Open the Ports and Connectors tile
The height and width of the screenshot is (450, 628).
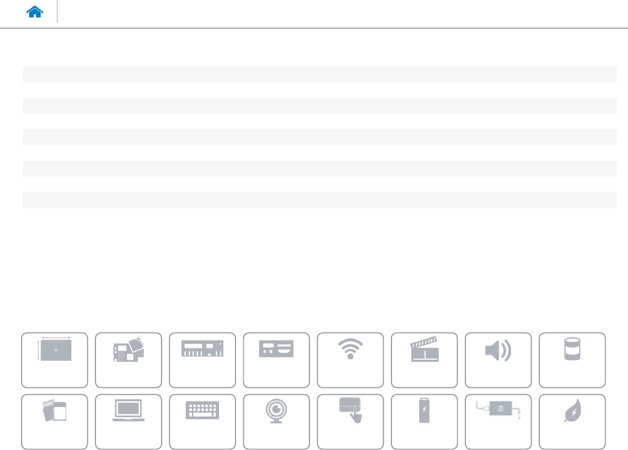(276, 360)
